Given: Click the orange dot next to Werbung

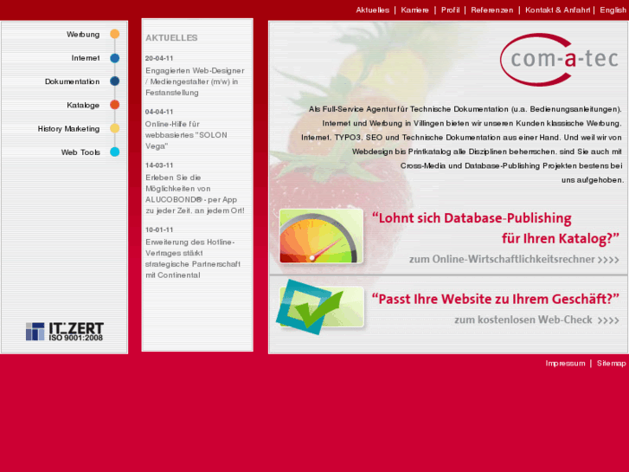Looking at the screenshot, I should tap(115, 34).
